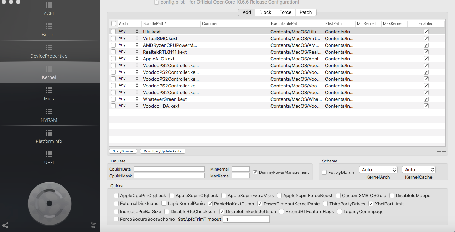Click the Cpuid1Data input field
This screenshot has height=232, width=455.
click(x=169, y=169)
